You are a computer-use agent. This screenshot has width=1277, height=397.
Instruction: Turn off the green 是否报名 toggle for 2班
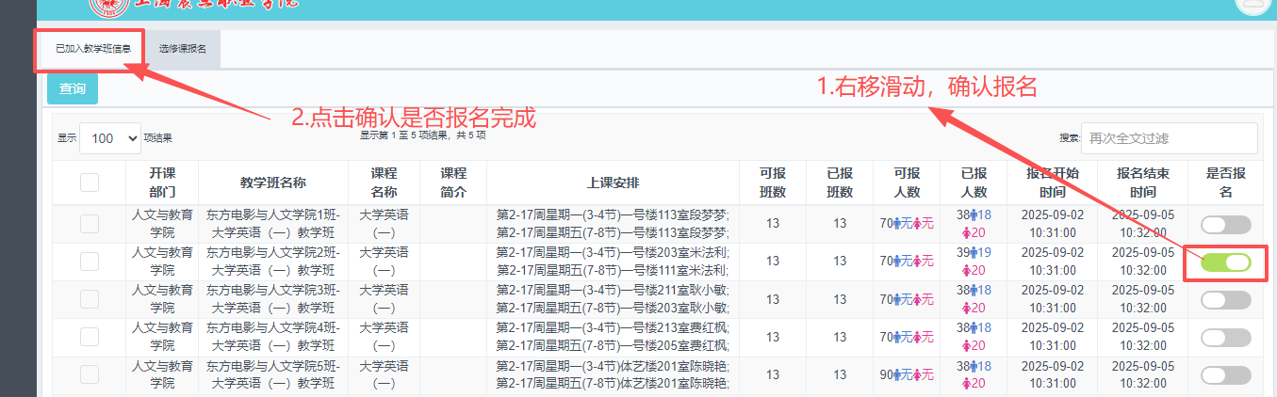1225,262
